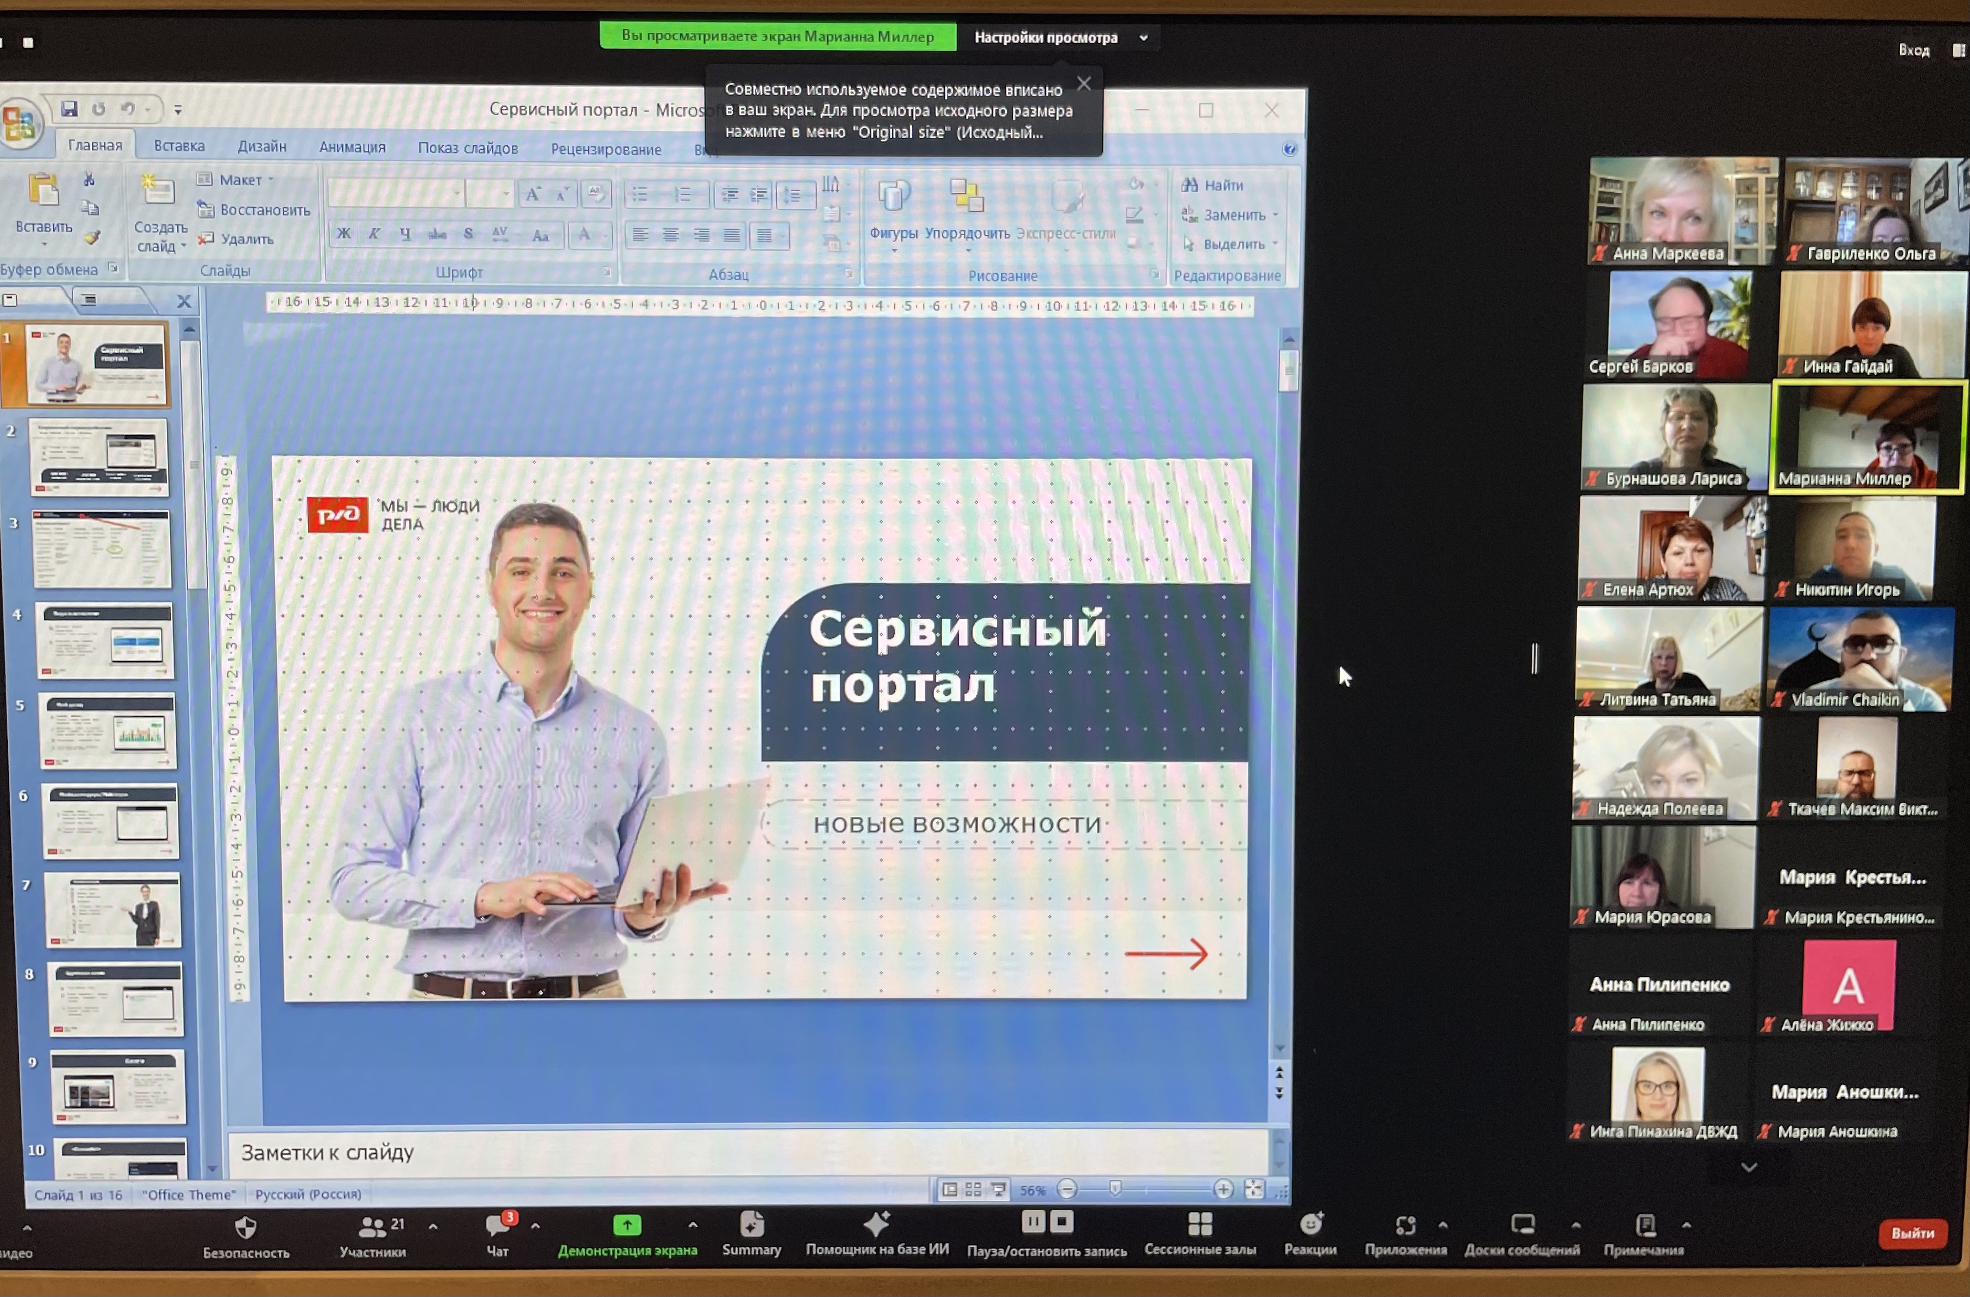Expand the Примечания options arrow

(1686, 1226)
